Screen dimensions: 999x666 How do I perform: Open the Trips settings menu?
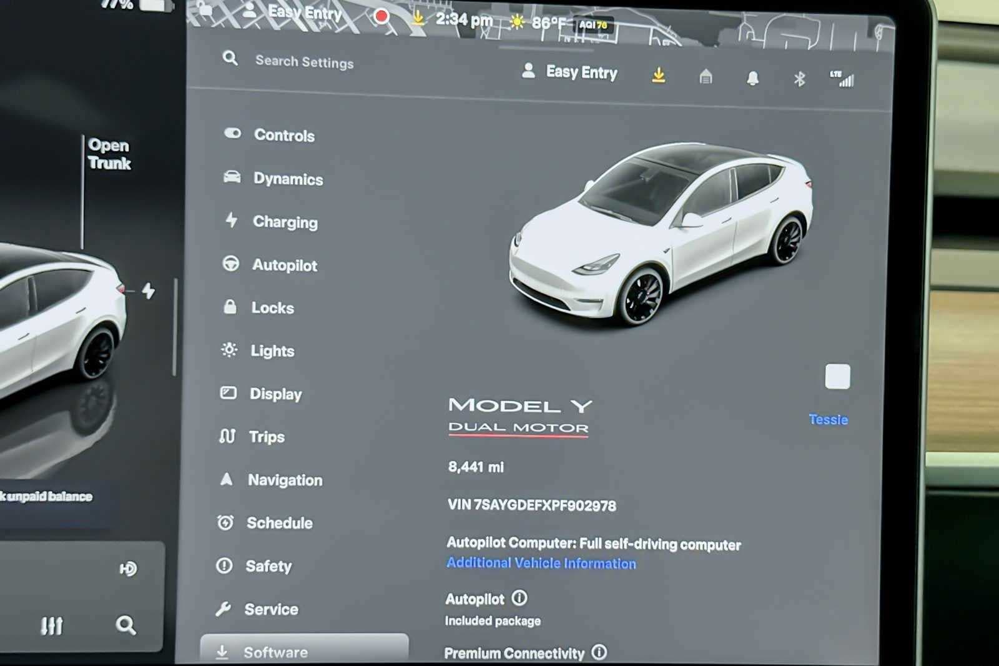[252, 436]
